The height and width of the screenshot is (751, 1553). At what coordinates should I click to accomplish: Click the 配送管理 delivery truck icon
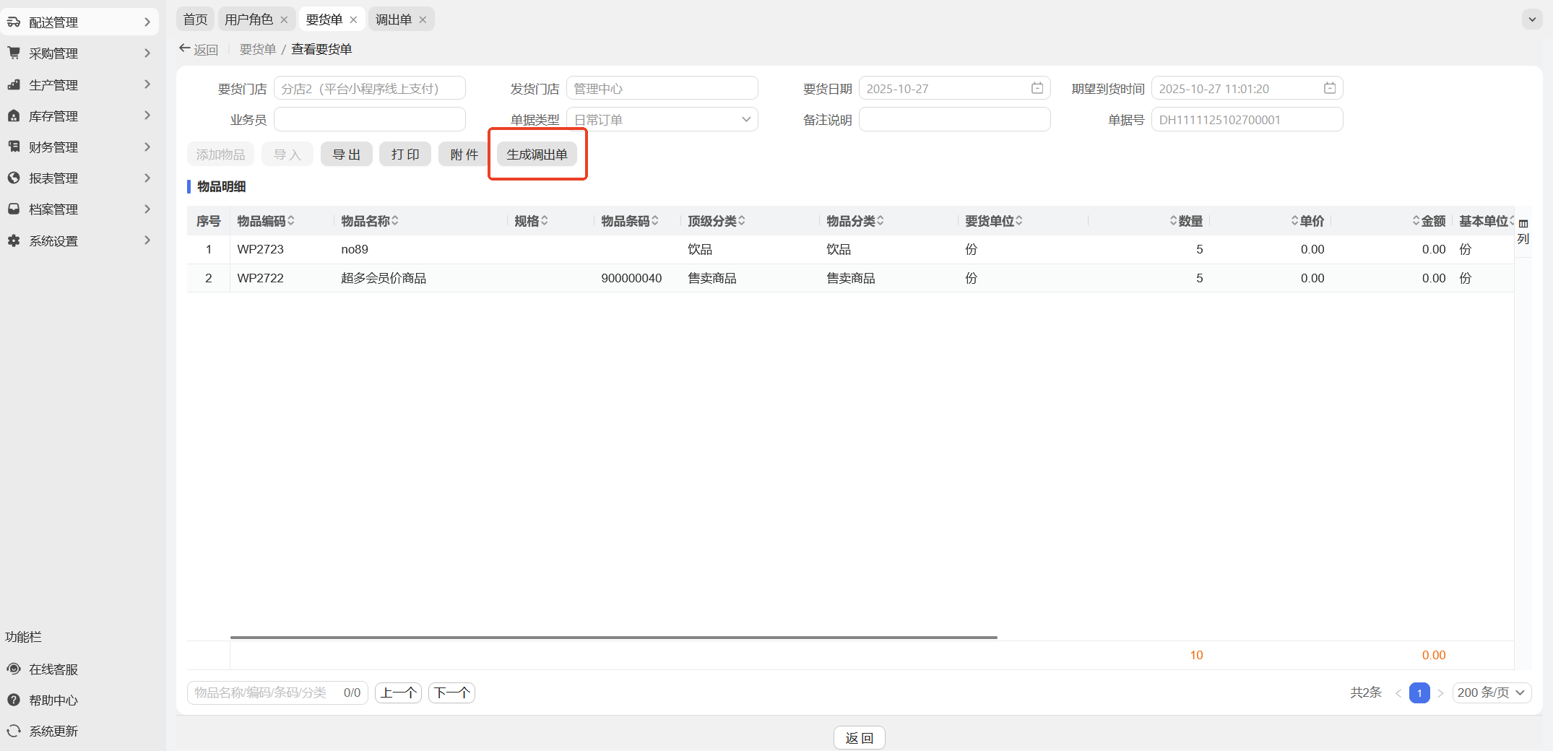[x=14, y=22]
